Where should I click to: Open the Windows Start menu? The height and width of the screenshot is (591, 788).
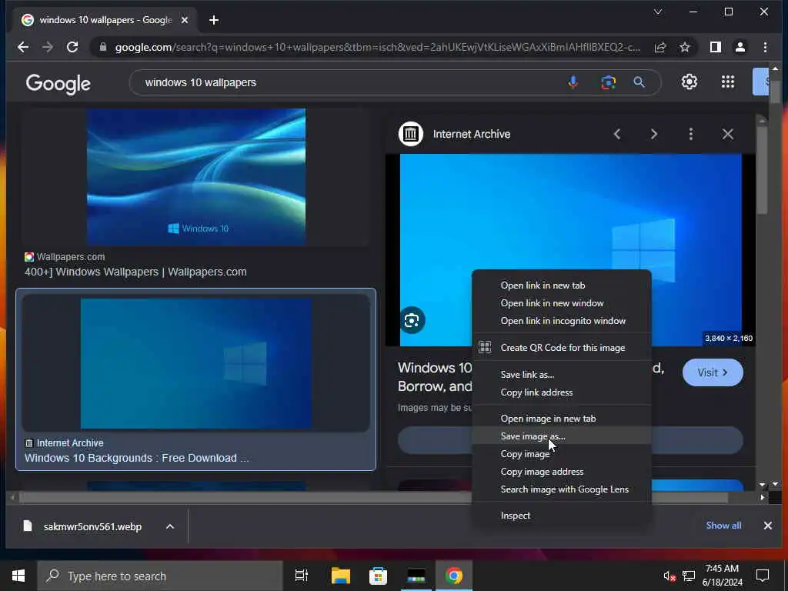pyautogui.click(x=18, y=576)
